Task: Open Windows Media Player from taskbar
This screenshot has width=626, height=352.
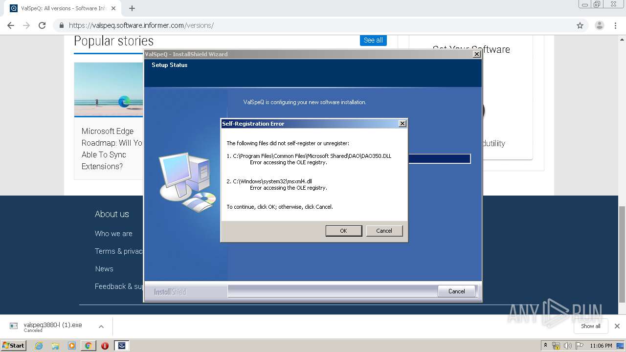Action: [71, 346]
